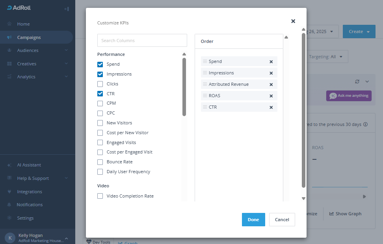Uncheck the Impressions checkbox

[x=100, y=74]
